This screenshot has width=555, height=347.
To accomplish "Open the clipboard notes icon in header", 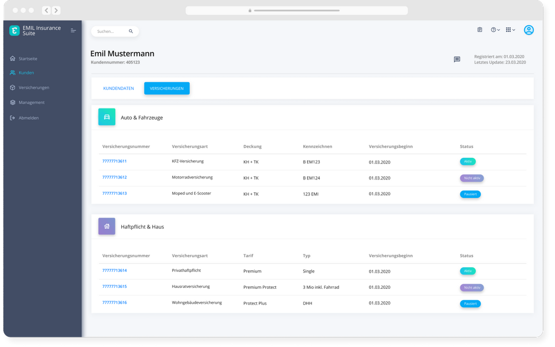I will click(479, 30).
